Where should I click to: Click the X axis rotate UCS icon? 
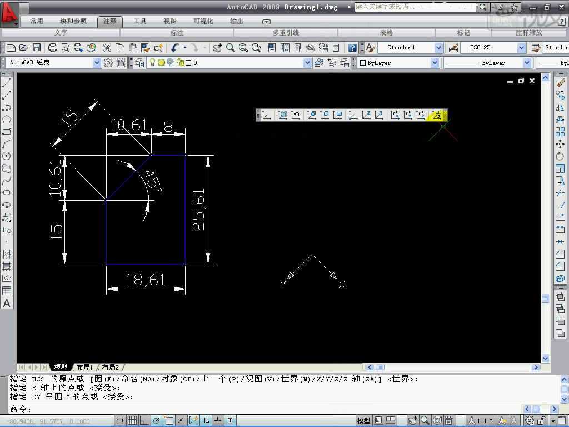(395, 115)
